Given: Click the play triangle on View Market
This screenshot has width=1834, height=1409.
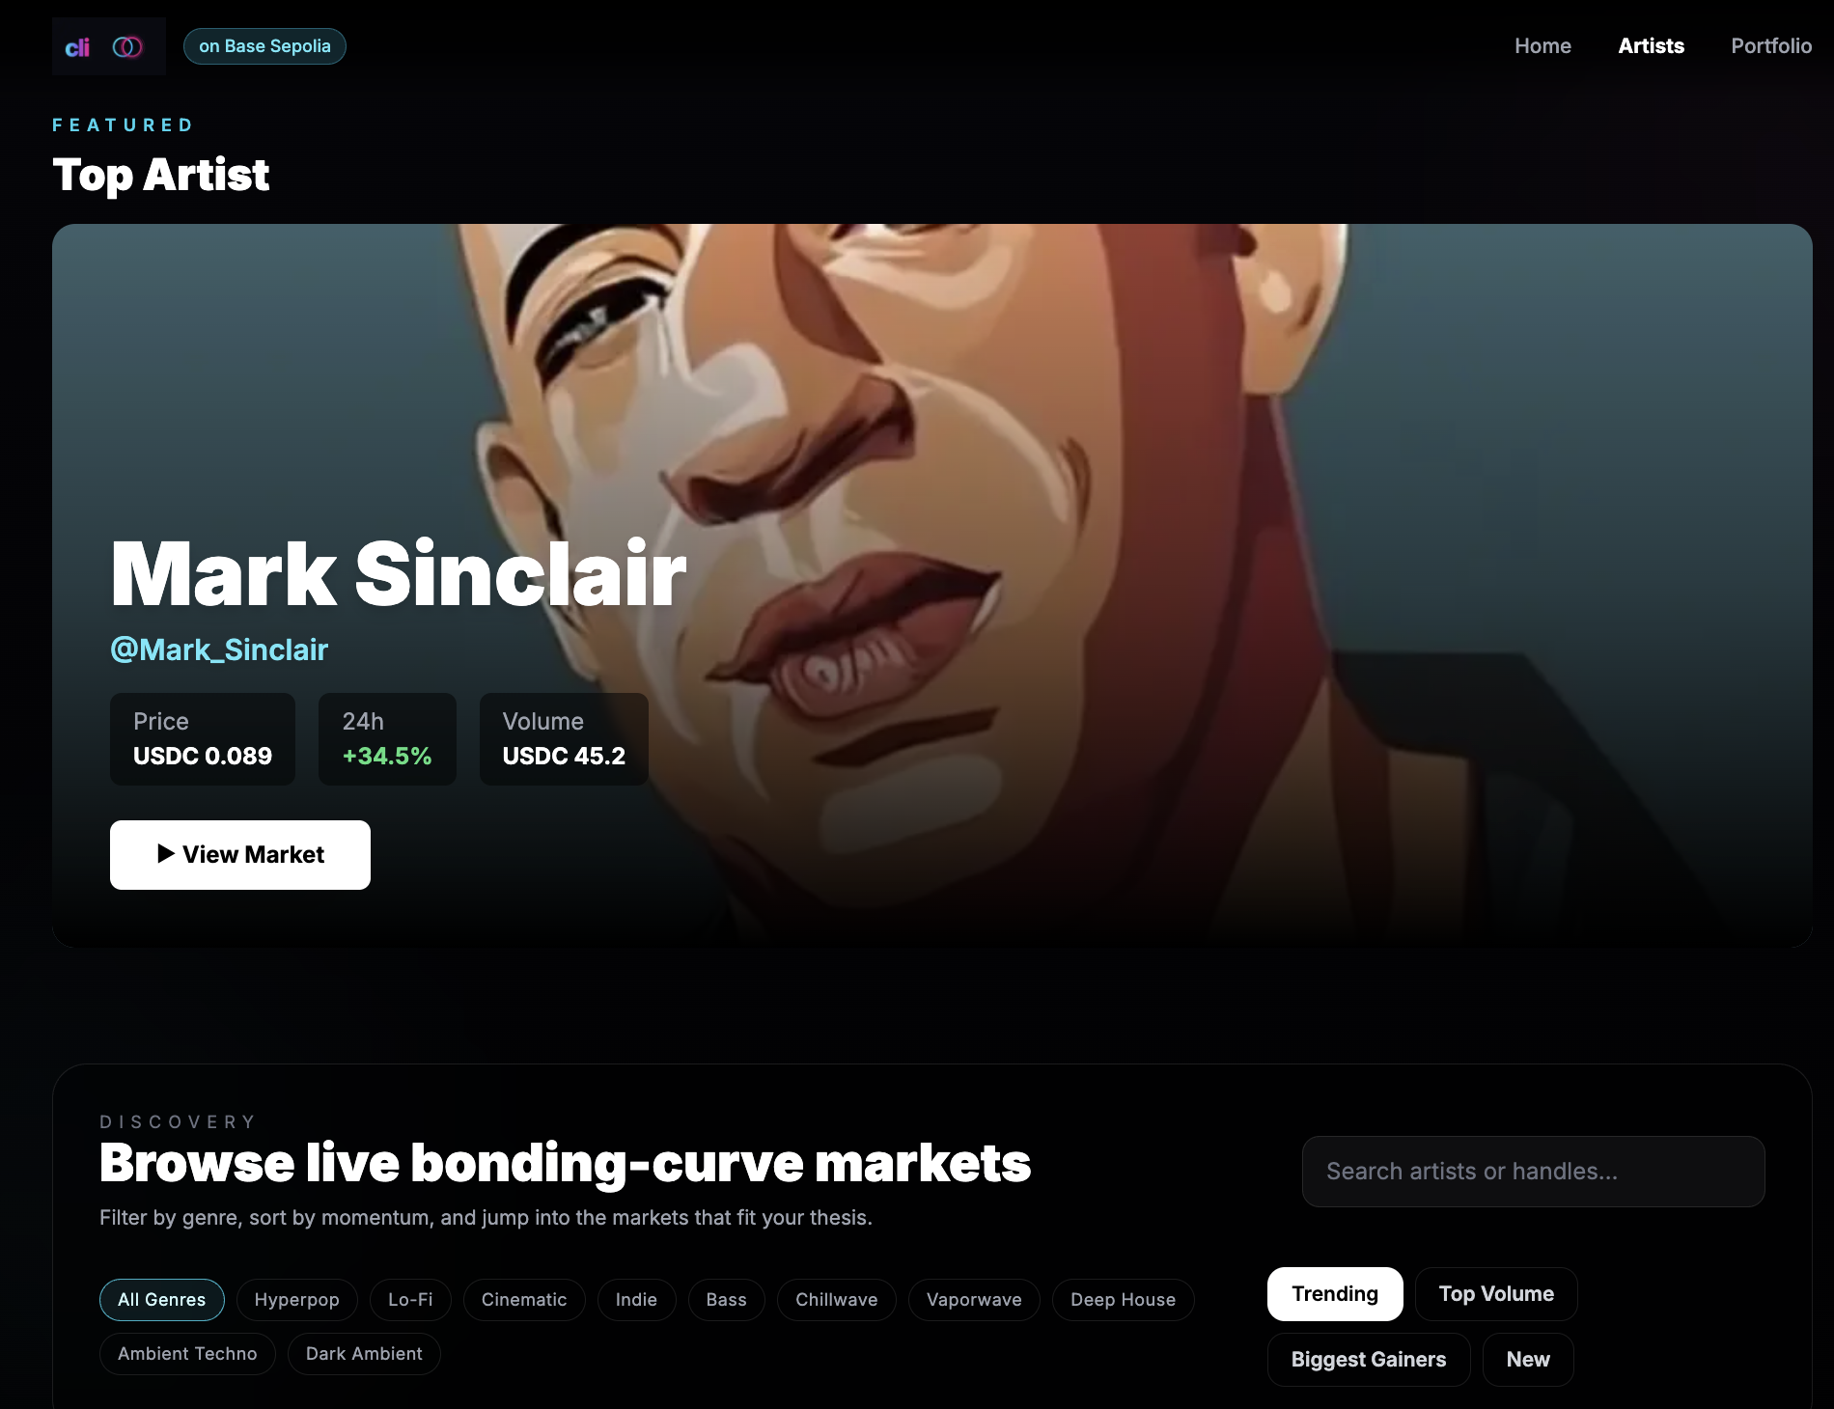Looking at the screenshot, I should point(166,854).
